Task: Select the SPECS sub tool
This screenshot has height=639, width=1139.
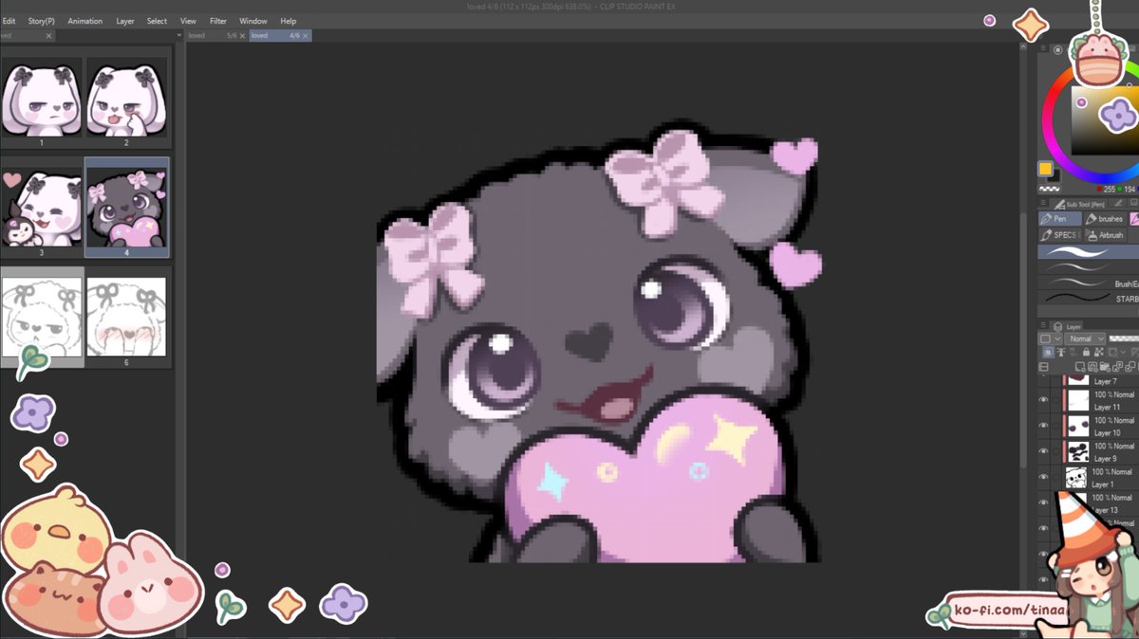Action: click(x=1065, y=234)
